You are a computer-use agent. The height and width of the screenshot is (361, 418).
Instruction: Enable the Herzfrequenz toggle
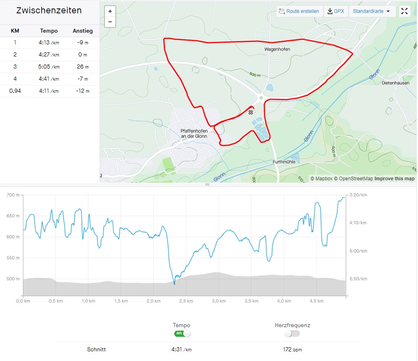point(292,333)
